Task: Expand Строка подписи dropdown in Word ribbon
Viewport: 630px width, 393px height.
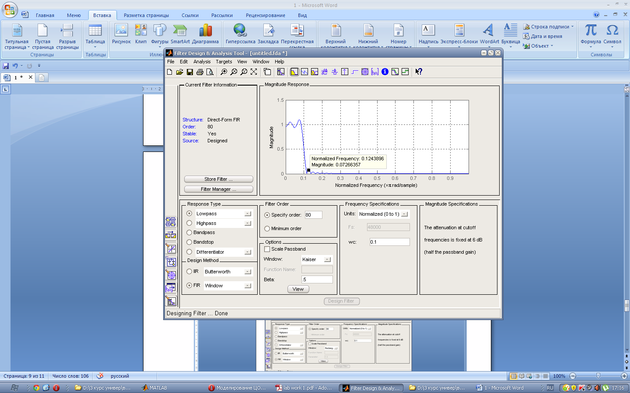Action: [572, 27]
